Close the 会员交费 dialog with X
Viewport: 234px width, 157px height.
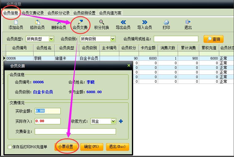tap(129, 66)
